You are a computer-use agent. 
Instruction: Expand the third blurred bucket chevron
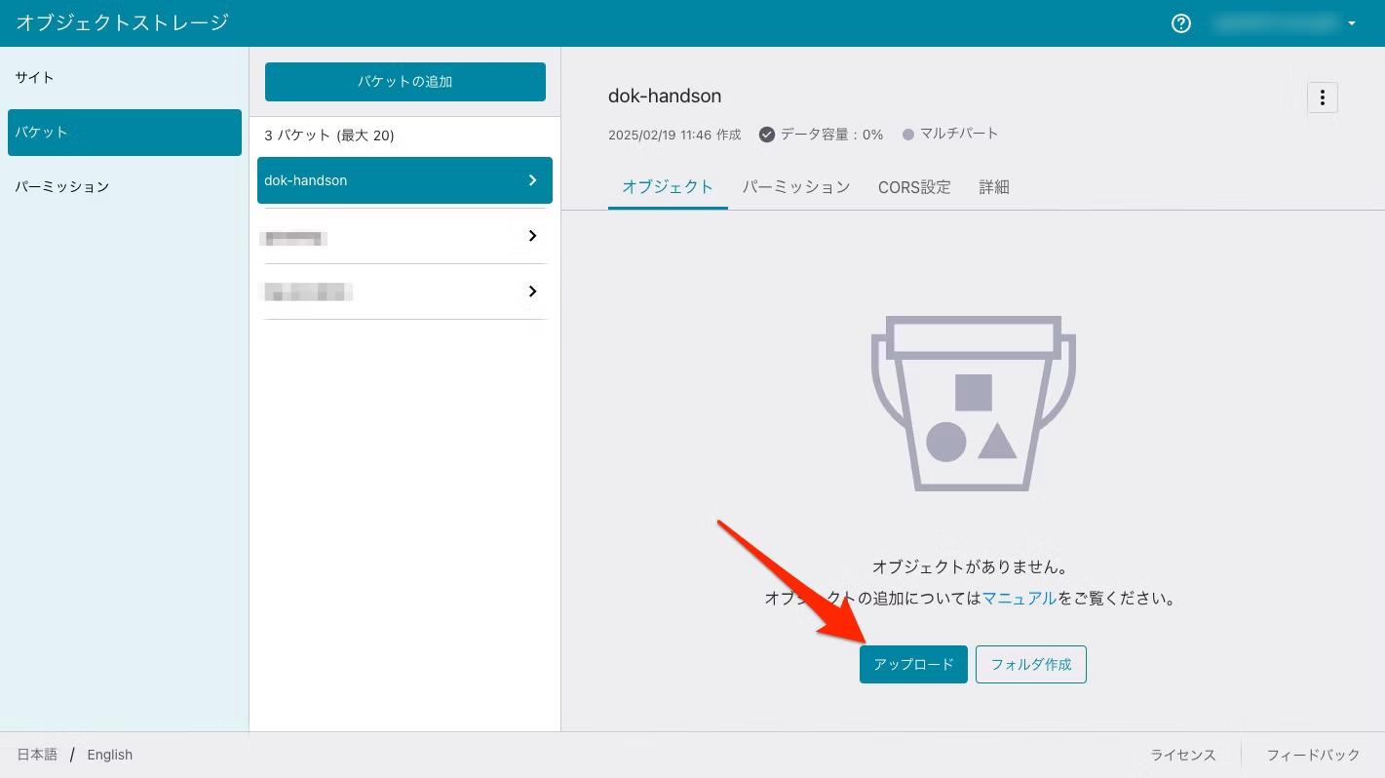[x=532, y=292]
